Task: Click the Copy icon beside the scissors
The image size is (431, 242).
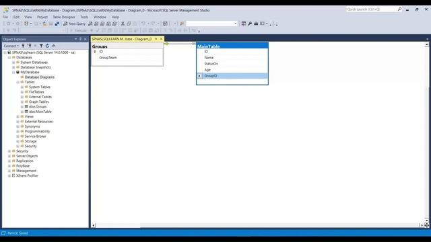Action: (129, 24)
